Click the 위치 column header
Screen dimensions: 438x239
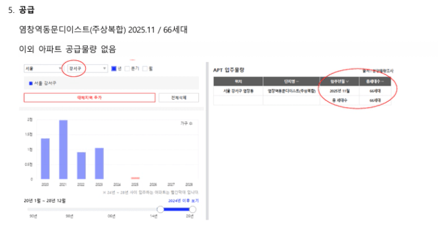238,82
